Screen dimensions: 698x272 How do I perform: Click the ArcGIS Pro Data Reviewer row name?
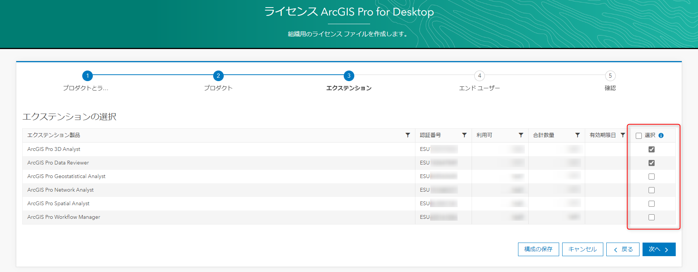58,163
